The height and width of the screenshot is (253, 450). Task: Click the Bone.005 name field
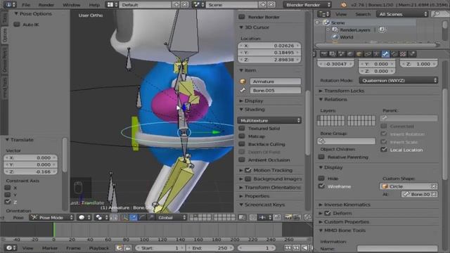tap(275, 91)
